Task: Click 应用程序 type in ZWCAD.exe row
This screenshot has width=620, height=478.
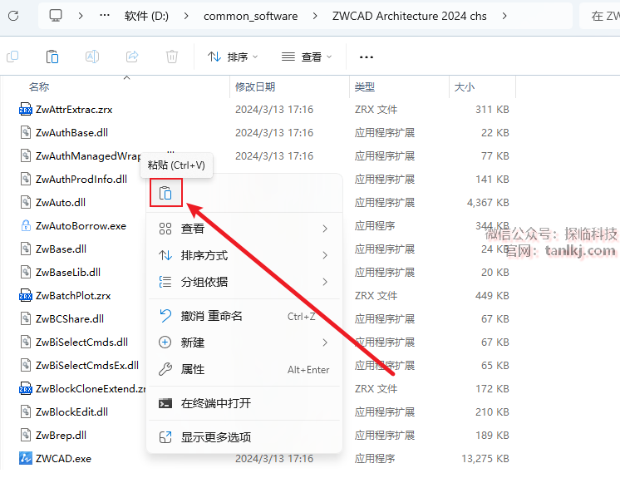Action: [375, 458]
